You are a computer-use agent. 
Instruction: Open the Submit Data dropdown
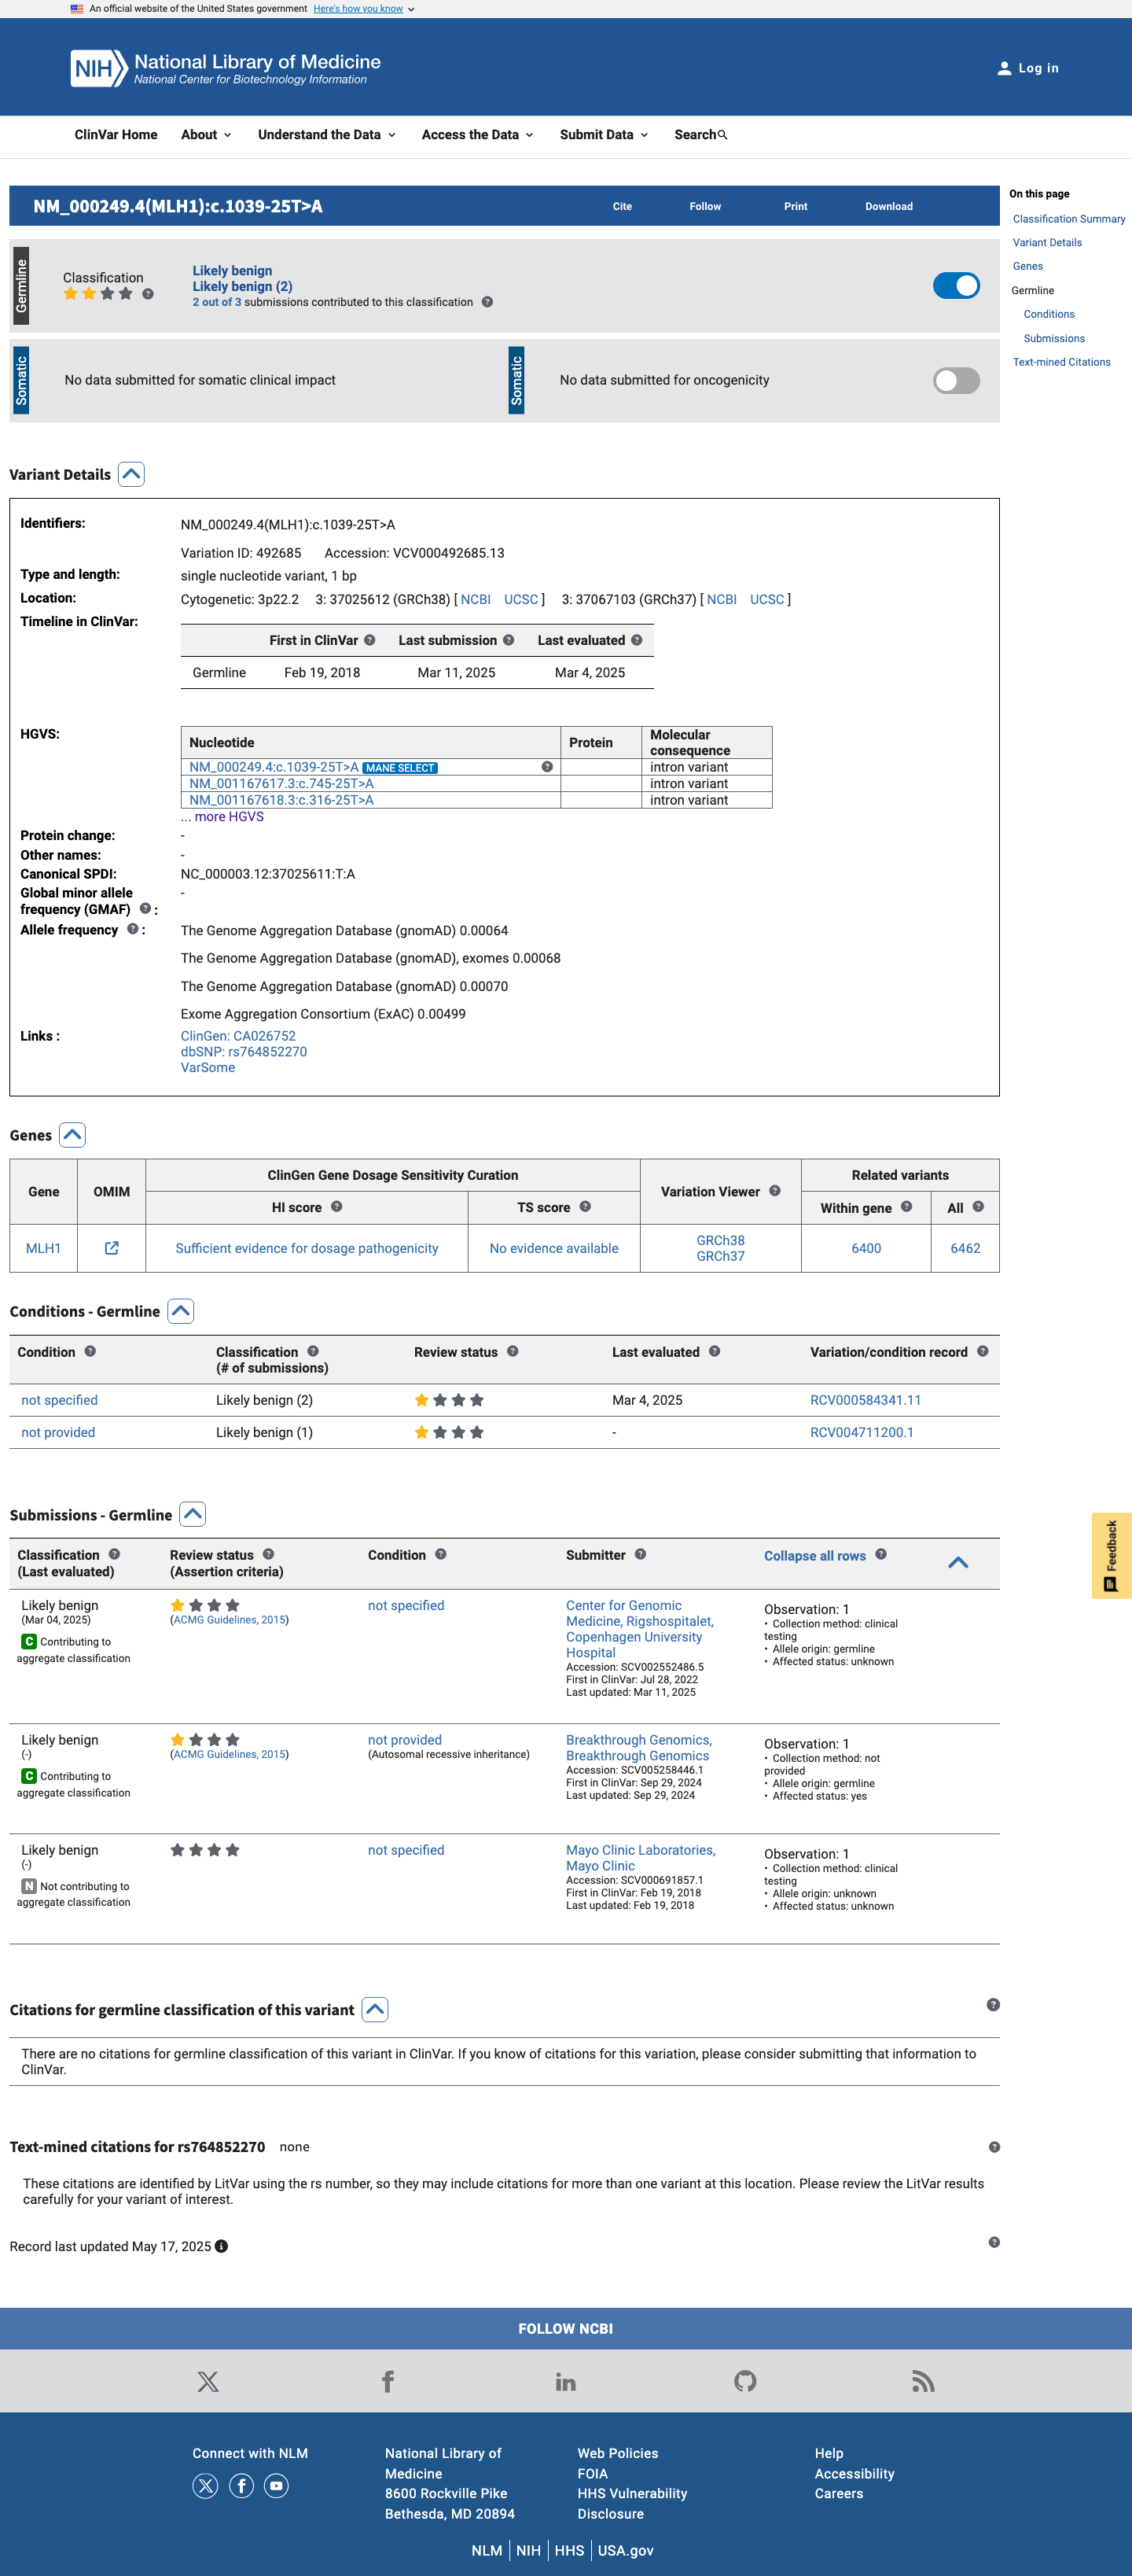[604, 135]
